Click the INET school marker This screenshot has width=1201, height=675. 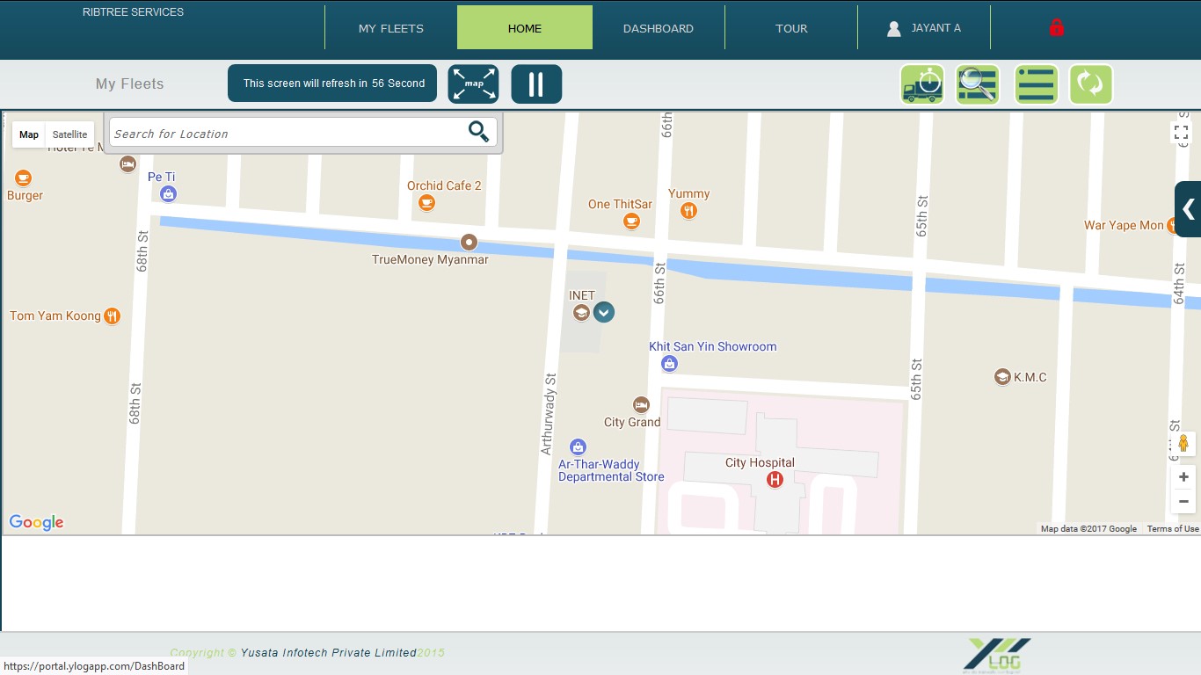[581, 312]
